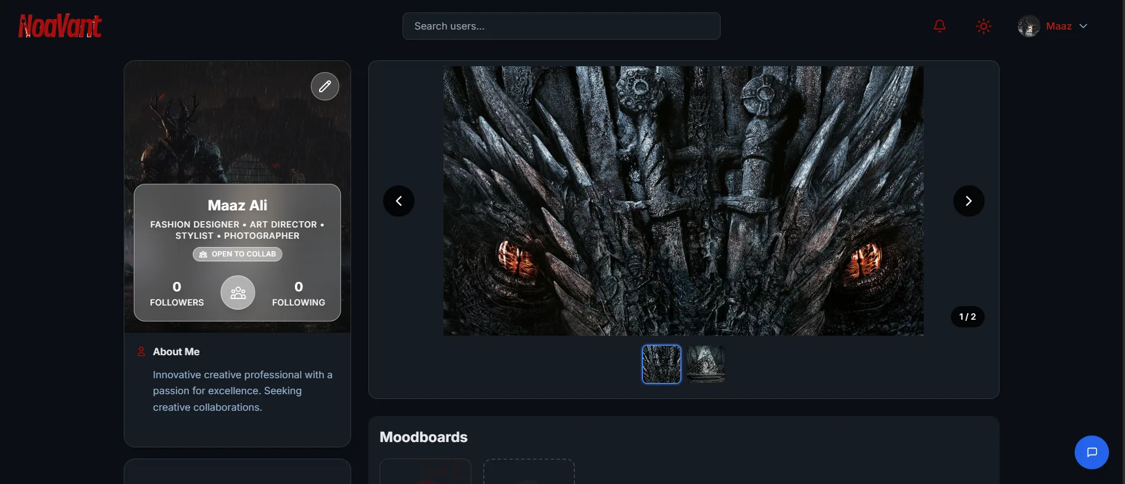View the 0 Followers count
1125x484 pixels.
(176, 294)
